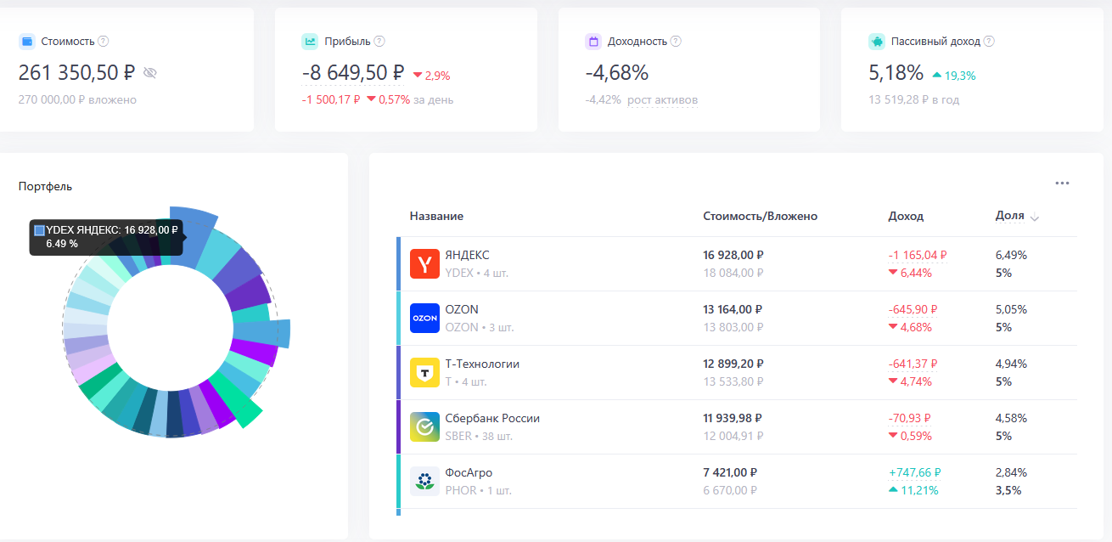The width and height of the screenshot is (1112, 542).
Task: Click the wallet icon beside Стоимость
Action: 26,41
